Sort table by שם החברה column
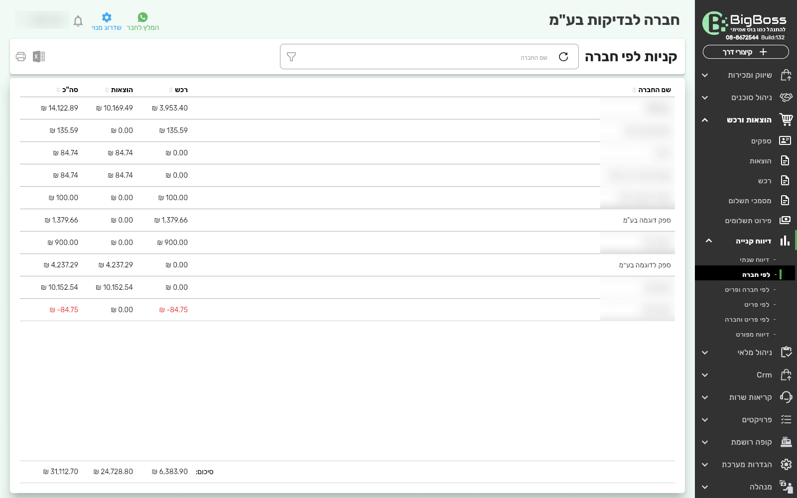Screen dimensions: 797x498 pos(652,90)
